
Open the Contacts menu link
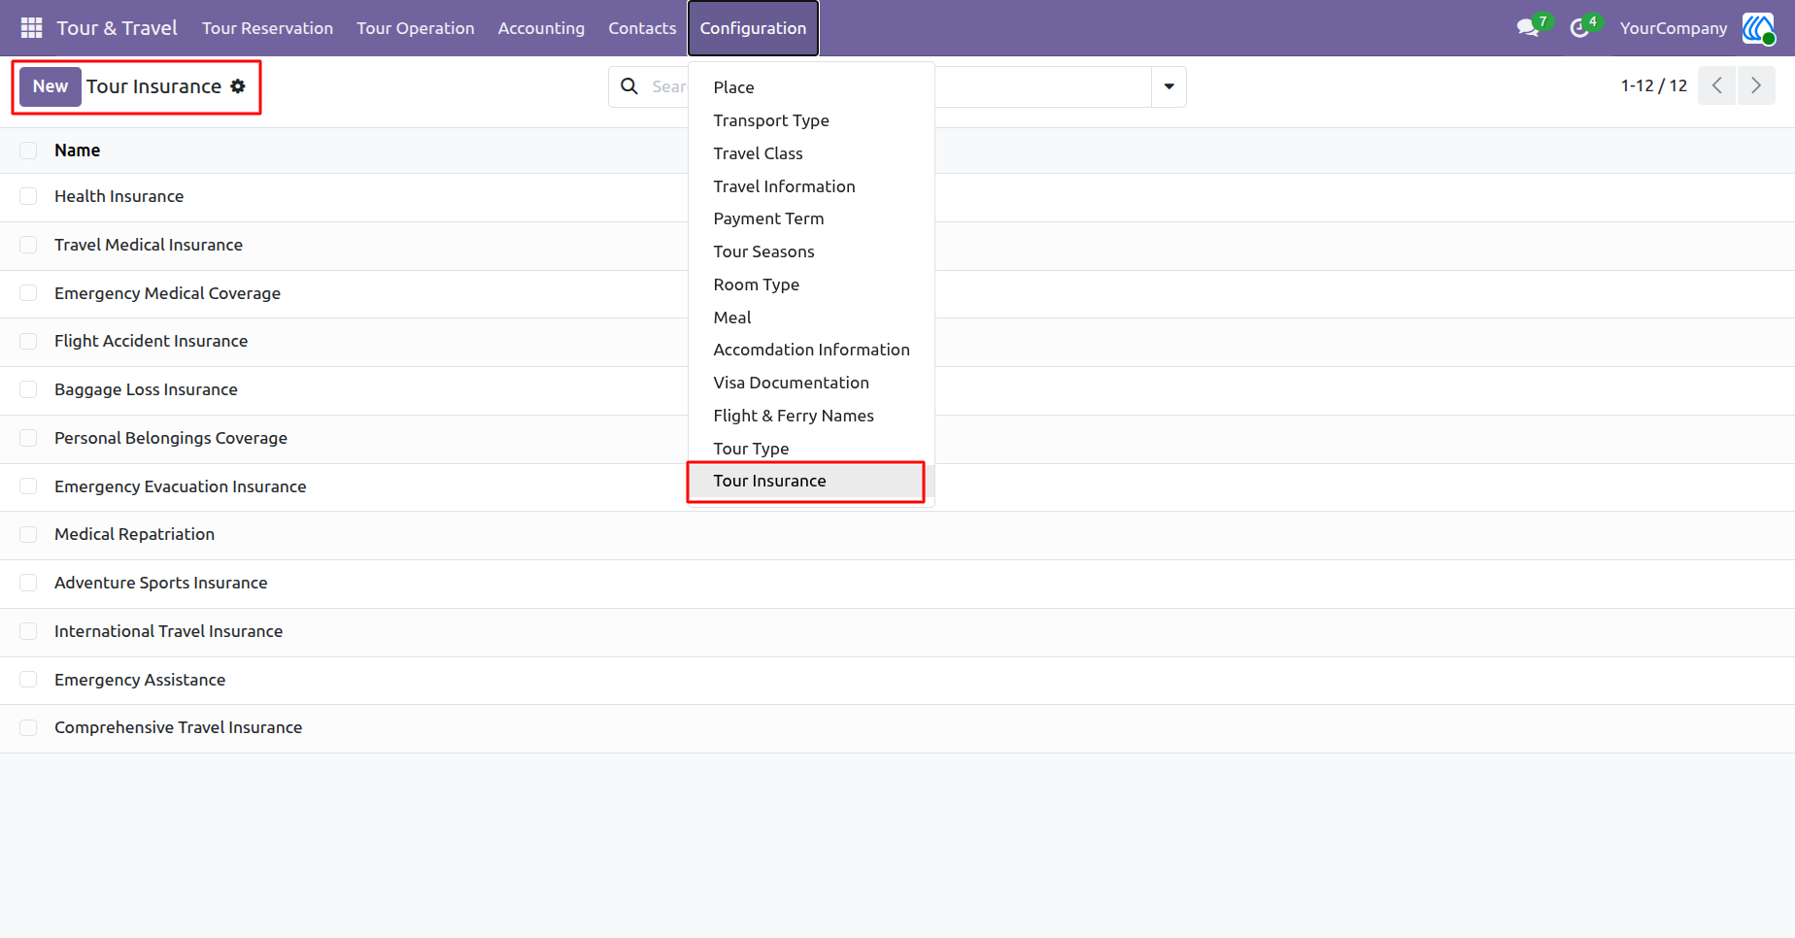pyautogui.click(x=642, y=28)
